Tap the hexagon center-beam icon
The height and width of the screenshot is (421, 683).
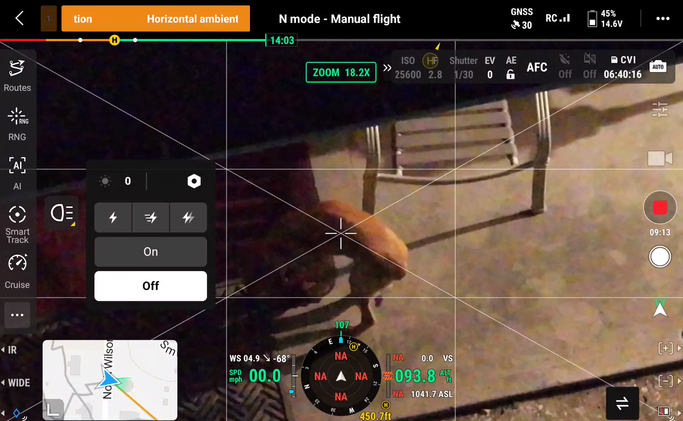point(194,181)
